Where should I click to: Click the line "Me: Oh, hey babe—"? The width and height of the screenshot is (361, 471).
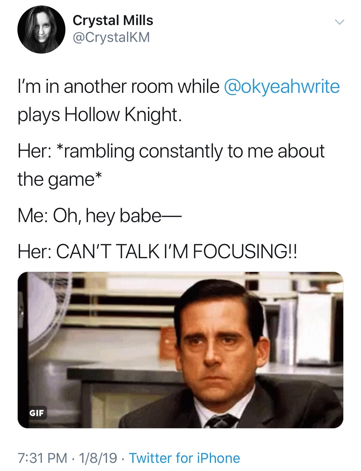coord(100,216)
